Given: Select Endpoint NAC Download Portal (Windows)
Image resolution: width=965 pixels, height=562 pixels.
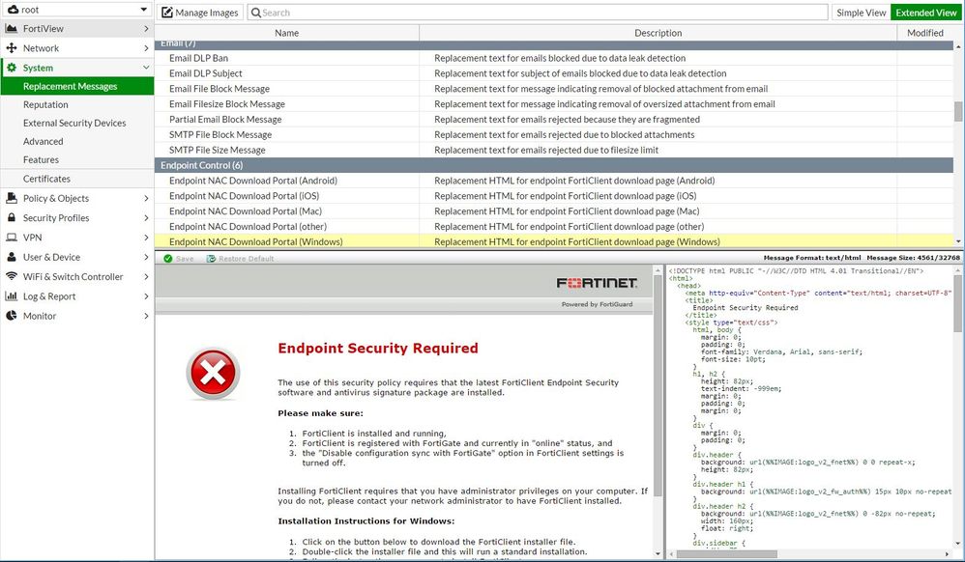Looking at the screenshot, I should point(554,241).
